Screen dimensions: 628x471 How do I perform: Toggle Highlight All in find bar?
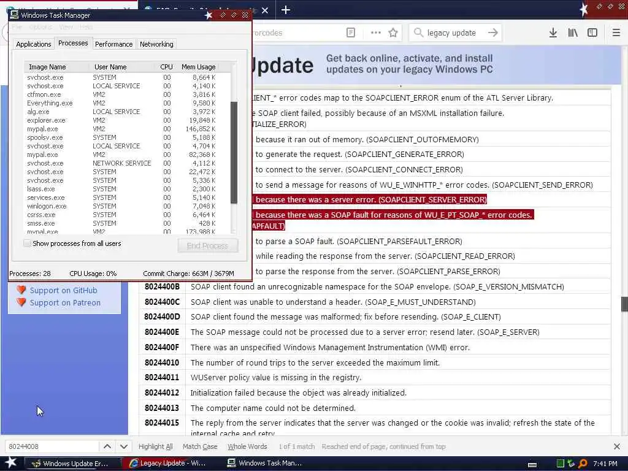point(155,446)
